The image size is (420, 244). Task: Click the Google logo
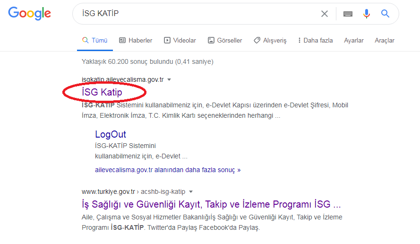click(x=29, y=13)
